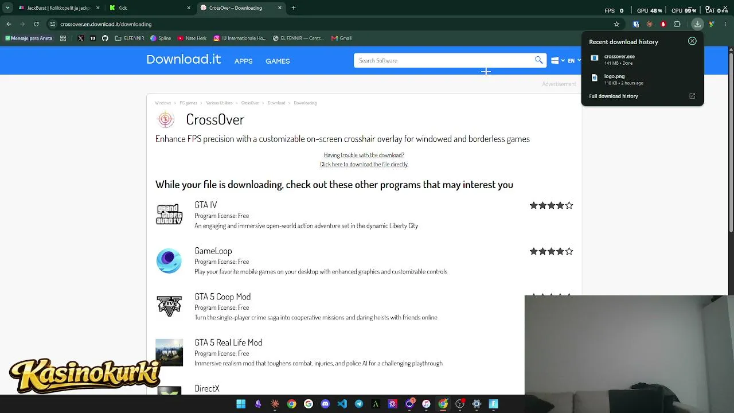Open the Nate Herk bookmark
The image size is (734, 413).
192,38
